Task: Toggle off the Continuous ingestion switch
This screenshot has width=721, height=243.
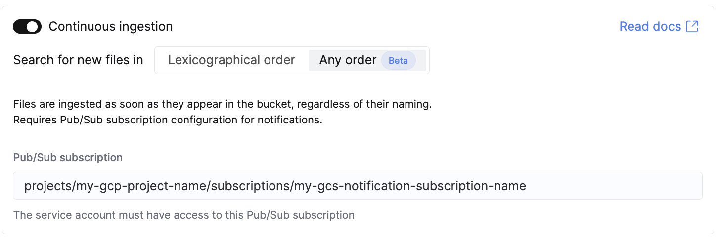Action: pyautogui.click(x=27, y=27)
